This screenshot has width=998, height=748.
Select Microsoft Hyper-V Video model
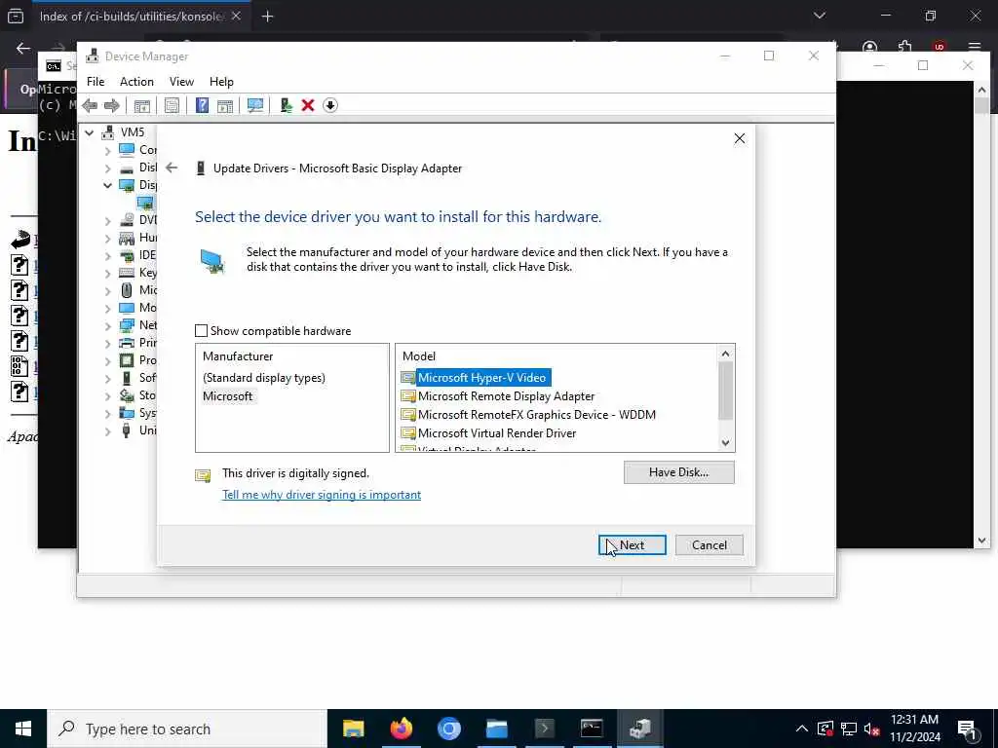[481, 378]
